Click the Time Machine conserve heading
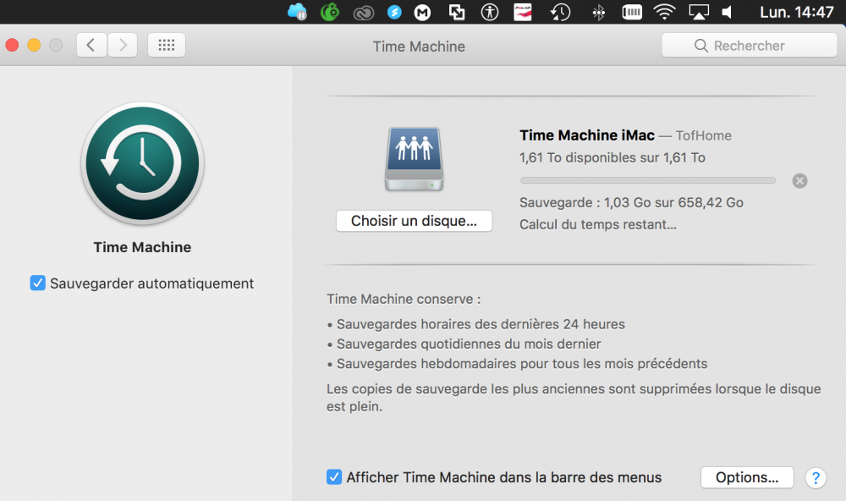846x501 pixels. (404, 299)
